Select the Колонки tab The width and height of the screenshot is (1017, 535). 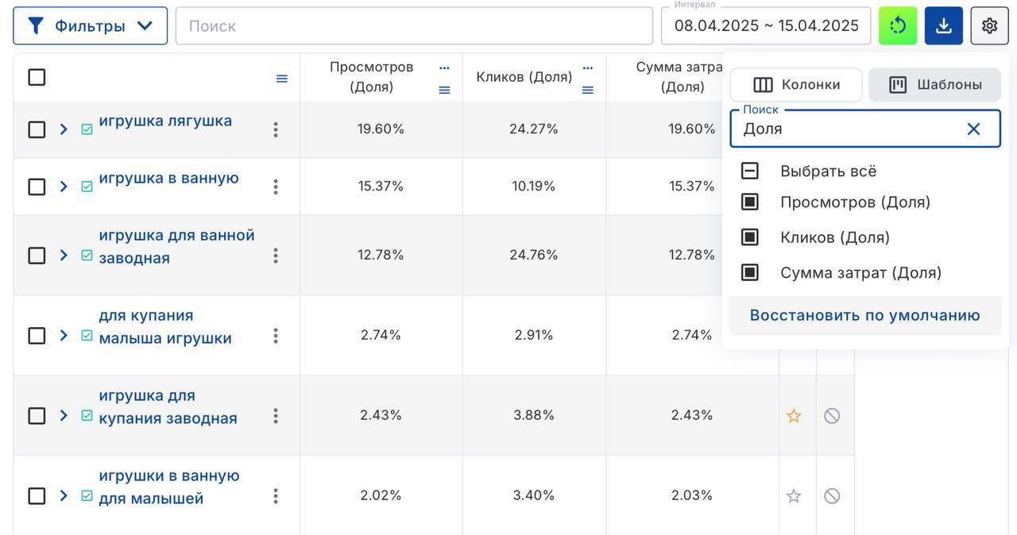click(796, 85)
